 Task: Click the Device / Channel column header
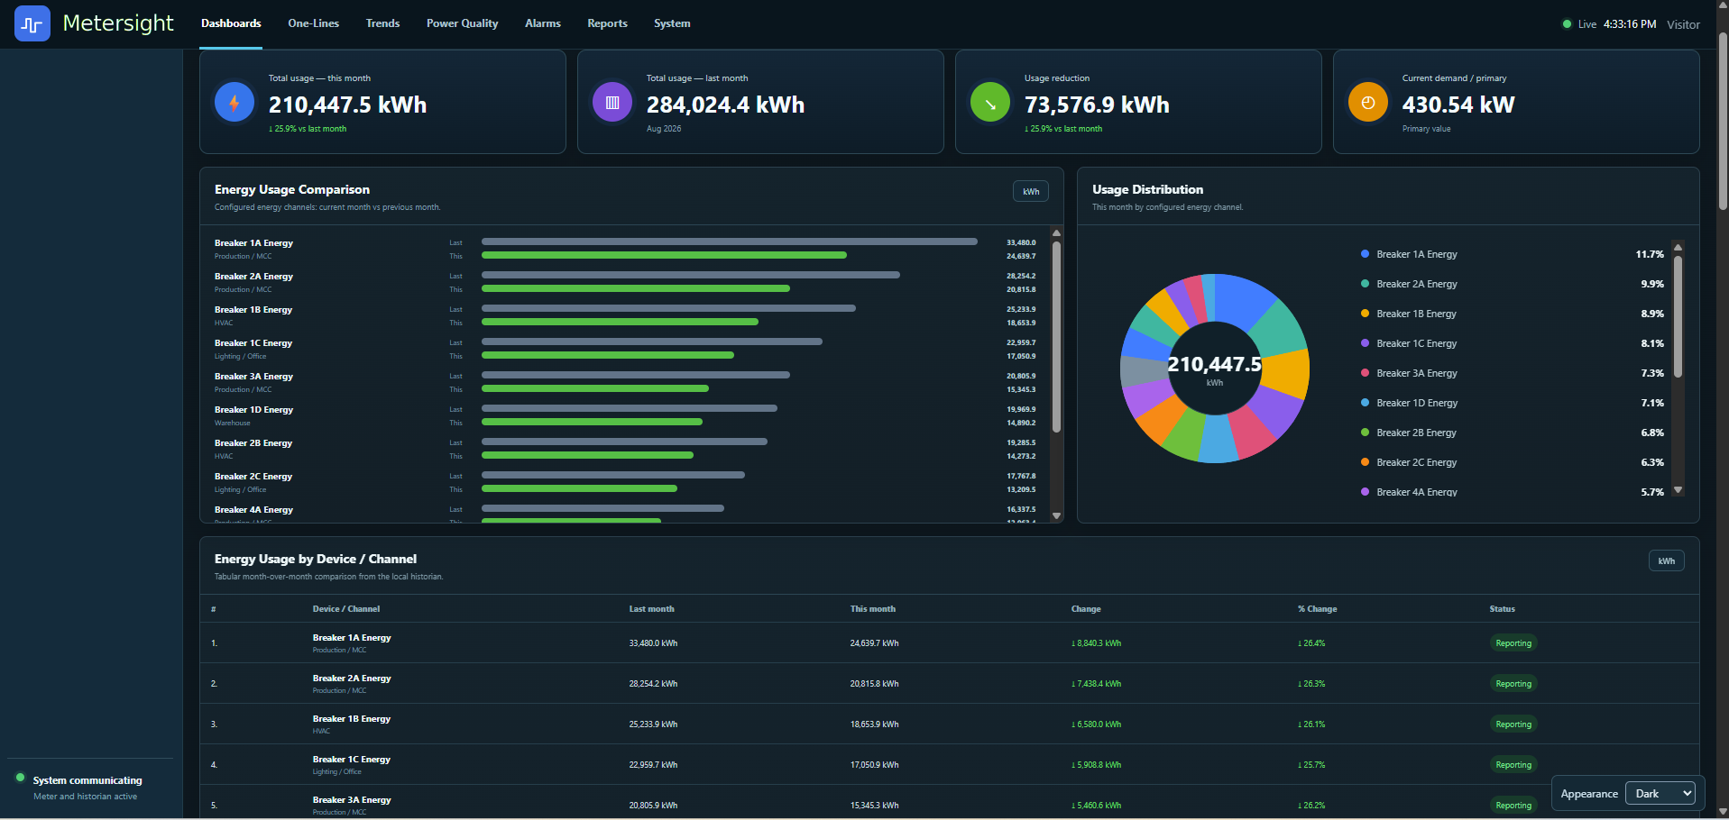pyautogui.click(x=346, y=609)
